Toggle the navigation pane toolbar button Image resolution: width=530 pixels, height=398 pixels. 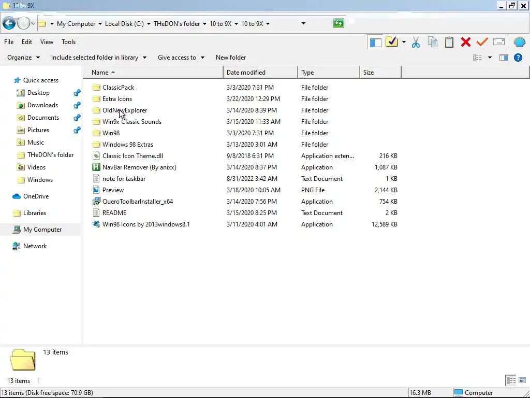pos(376,42)
